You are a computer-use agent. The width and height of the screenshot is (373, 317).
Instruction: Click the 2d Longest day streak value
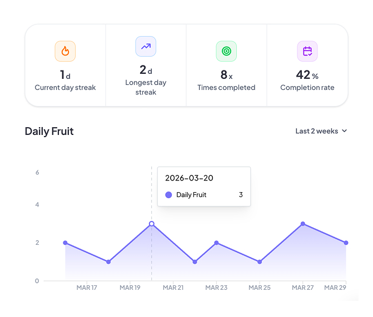click(x=146, y=70)
